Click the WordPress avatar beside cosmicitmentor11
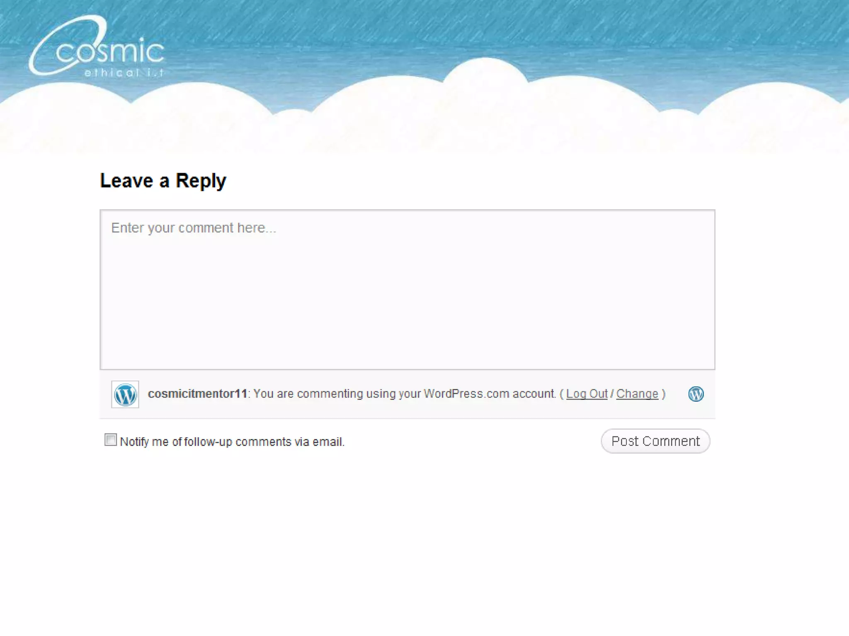 pos(125,394)
